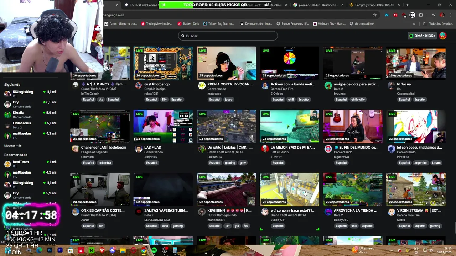
Task: Click Just Photoshop channel avatar
Action: click(139, 85)
